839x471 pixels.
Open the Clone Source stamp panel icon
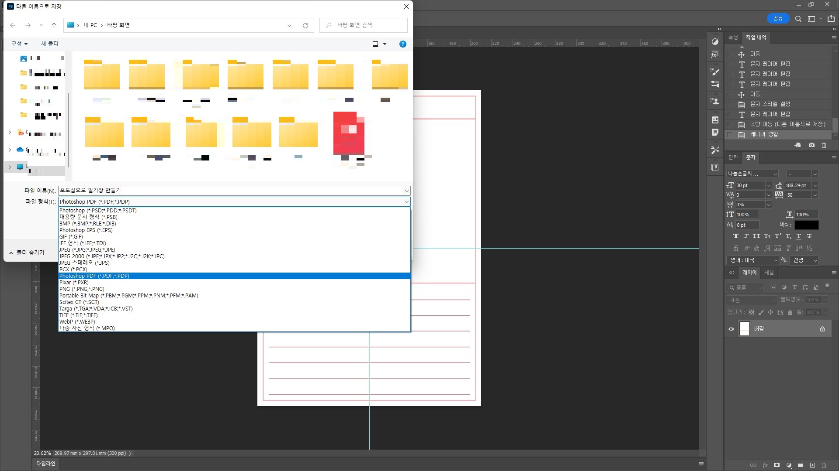click(x=715, y=101)
